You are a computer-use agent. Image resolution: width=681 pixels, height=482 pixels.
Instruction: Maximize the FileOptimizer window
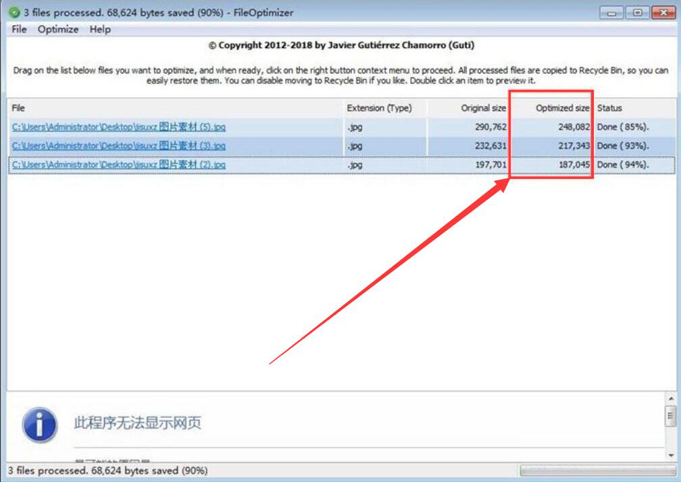click(637, 13)
